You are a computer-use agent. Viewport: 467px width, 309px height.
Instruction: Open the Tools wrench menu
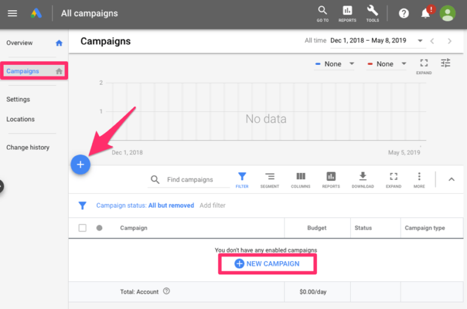(372, 13)
